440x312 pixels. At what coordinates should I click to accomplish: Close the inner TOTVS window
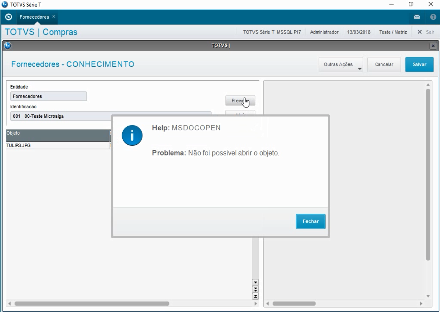point(433,46)
